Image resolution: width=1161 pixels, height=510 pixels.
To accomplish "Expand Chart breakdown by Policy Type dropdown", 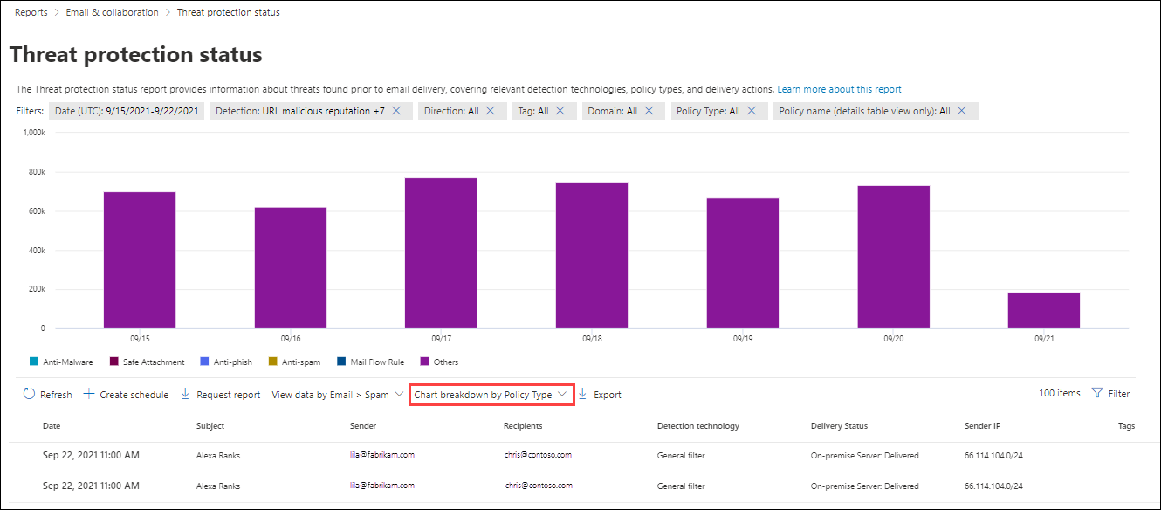I will 491,395.
